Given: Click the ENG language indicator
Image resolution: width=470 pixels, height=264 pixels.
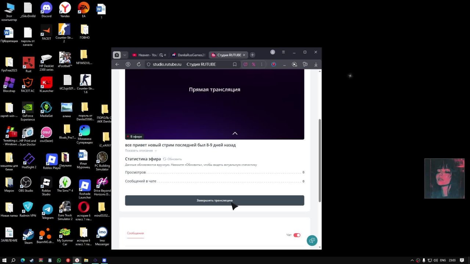Looking at the screenshot, I should (443, 260).
